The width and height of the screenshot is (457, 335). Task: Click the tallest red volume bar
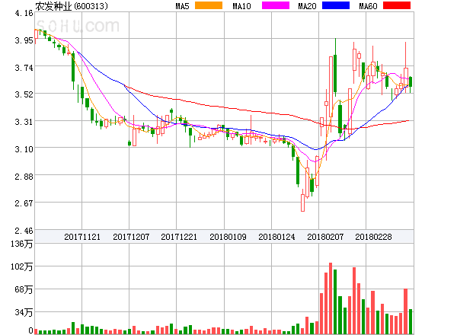coord(331,298)
